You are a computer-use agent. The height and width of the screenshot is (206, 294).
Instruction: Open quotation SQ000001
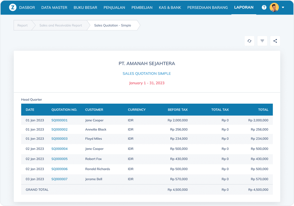[x=60, y=120]
